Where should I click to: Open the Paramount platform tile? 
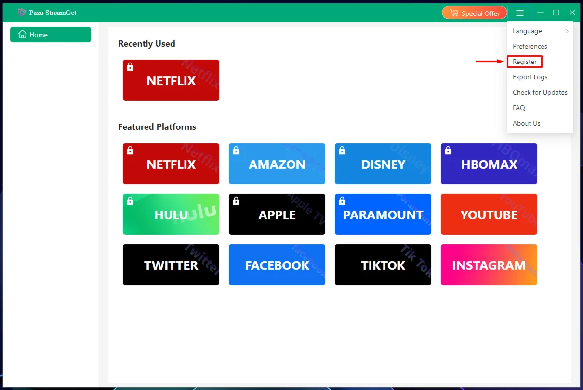tap(383, 214)
